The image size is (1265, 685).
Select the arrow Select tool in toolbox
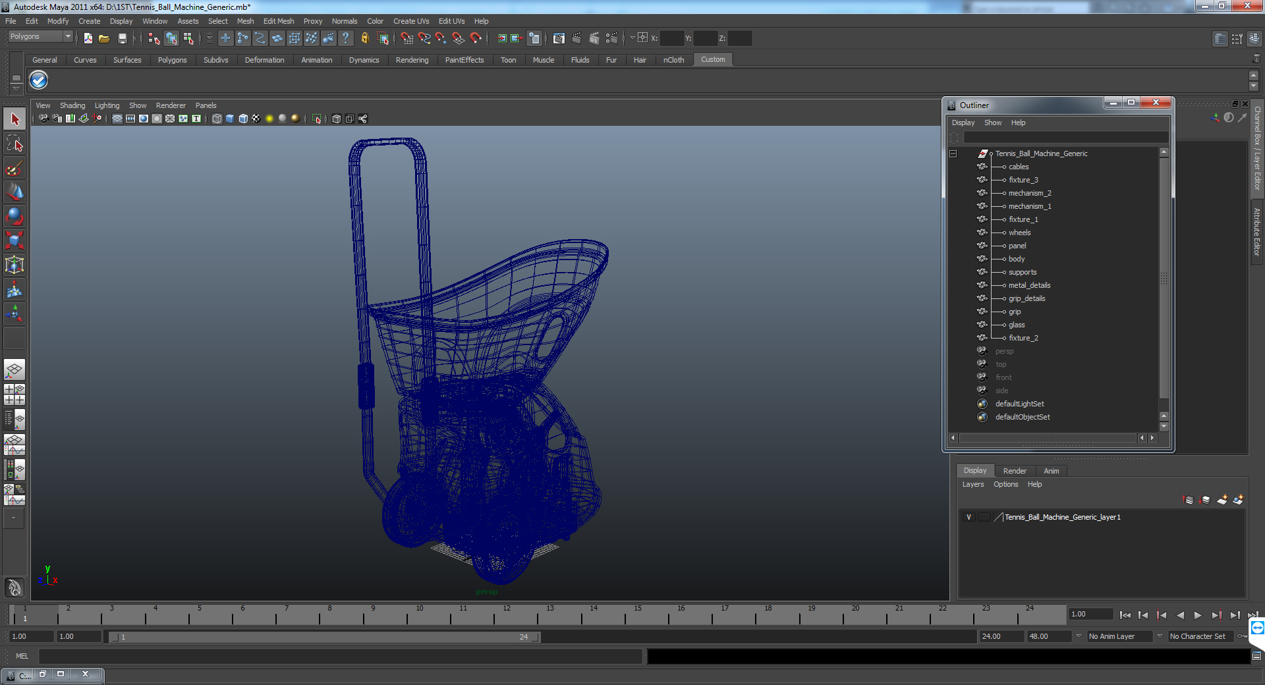click(x=14, y=119)
